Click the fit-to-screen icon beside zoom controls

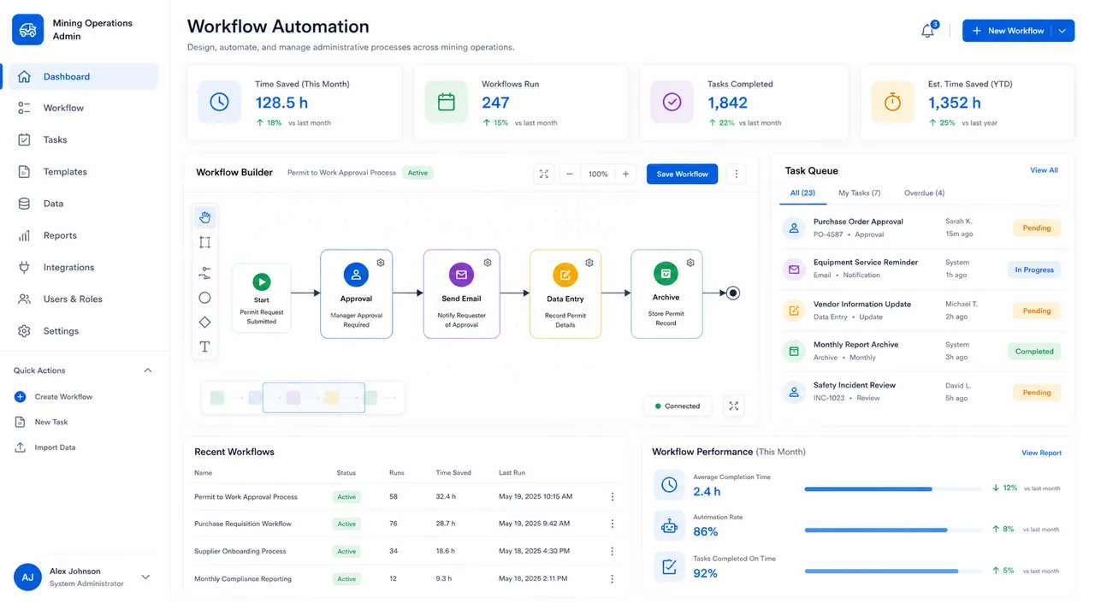[543, 174]
